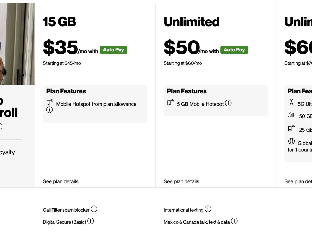Click info icon under Mobile Hotspot from plan allowance
The height and width of the screenshot is (234, 312).
(x=49, y=110)
